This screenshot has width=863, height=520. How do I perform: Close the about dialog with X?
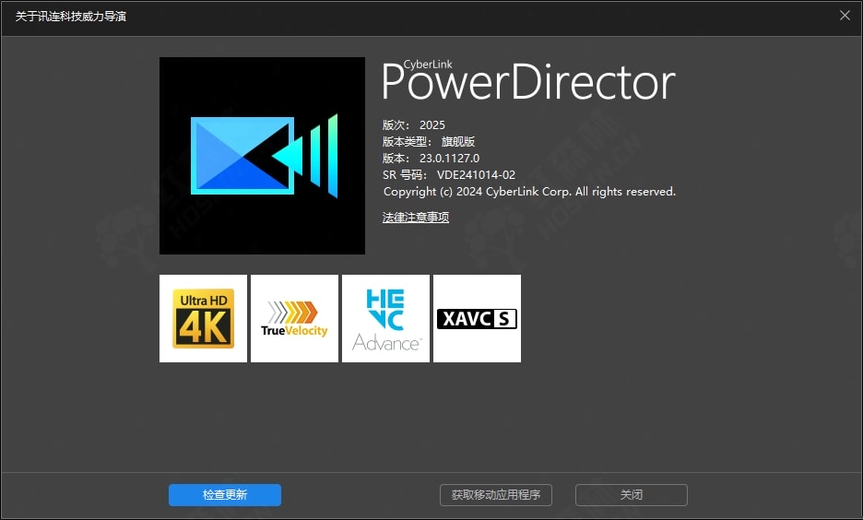tap(845, 16)
